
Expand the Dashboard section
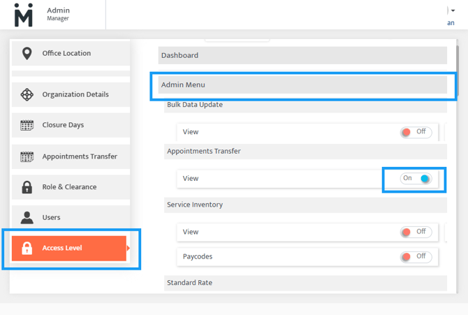click(x=302, y=55)
